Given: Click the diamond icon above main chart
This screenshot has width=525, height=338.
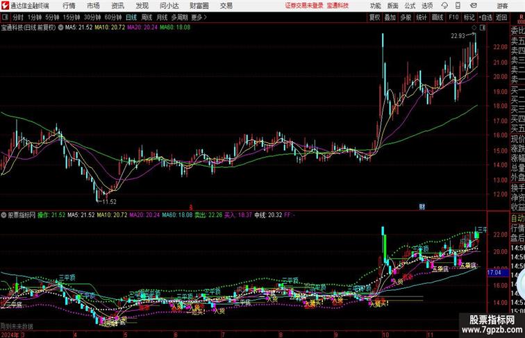Looking at the screenshot, I should (474, 28).
